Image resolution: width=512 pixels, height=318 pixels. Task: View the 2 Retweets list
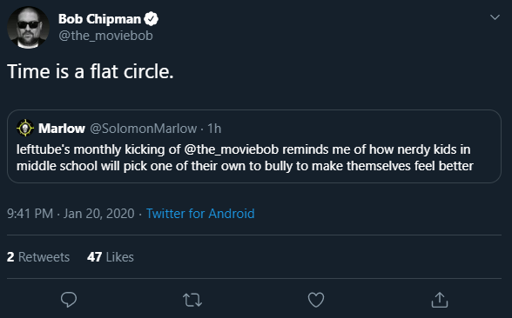pyautogui.click(x=38, y=257)
